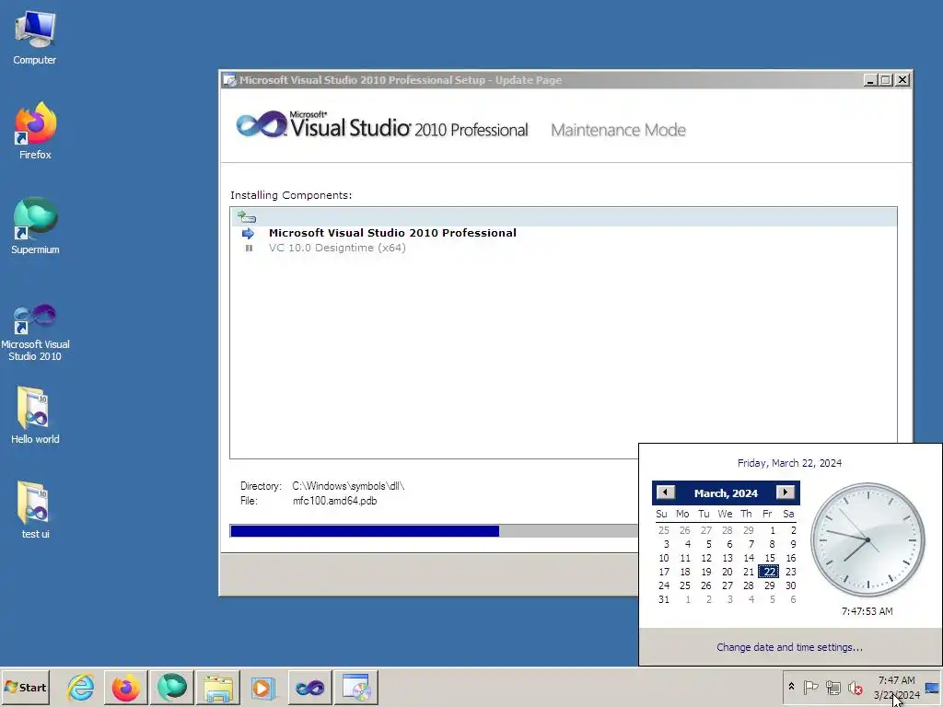Click the Show desktop tray icon
The image size is (943, 707).
[932, 688]
